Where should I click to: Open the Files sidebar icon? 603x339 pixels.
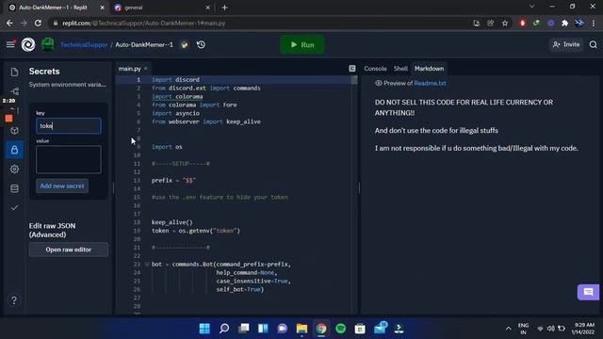[x=15, y=72]
